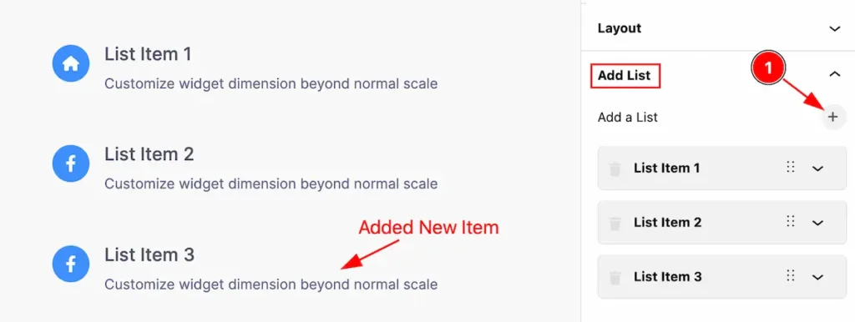Image resolution: width=855 pixels, height=322 pixels.
Task: Select the Add List panel heading
Action: pos(625,75)
